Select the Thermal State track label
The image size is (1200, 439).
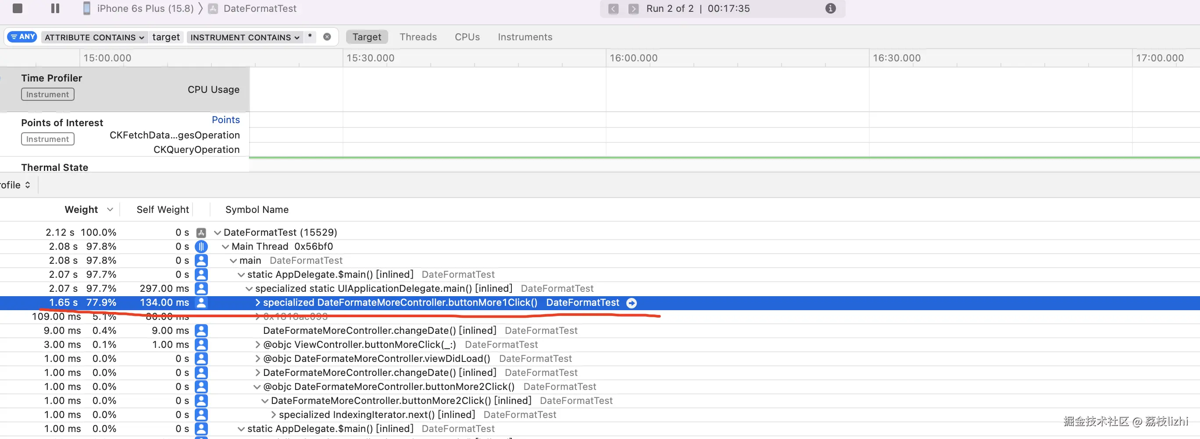(54, 168)
